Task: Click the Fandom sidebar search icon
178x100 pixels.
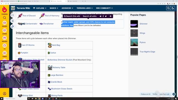Action: click(4, 17)
